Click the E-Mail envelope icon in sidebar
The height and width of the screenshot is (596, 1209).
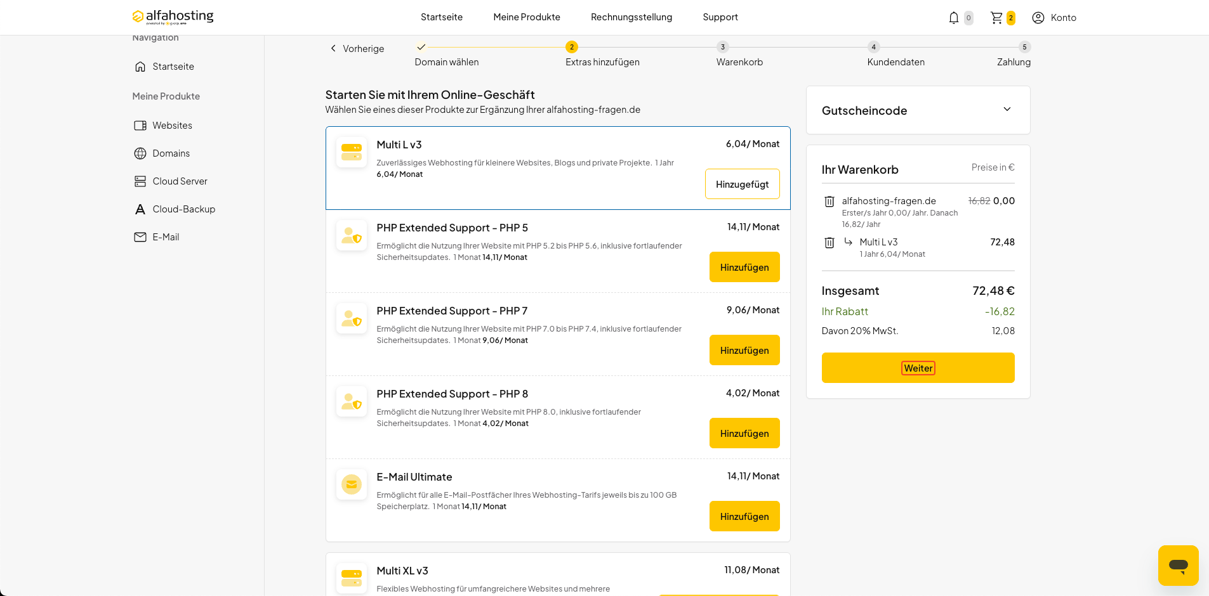point(140,237)
